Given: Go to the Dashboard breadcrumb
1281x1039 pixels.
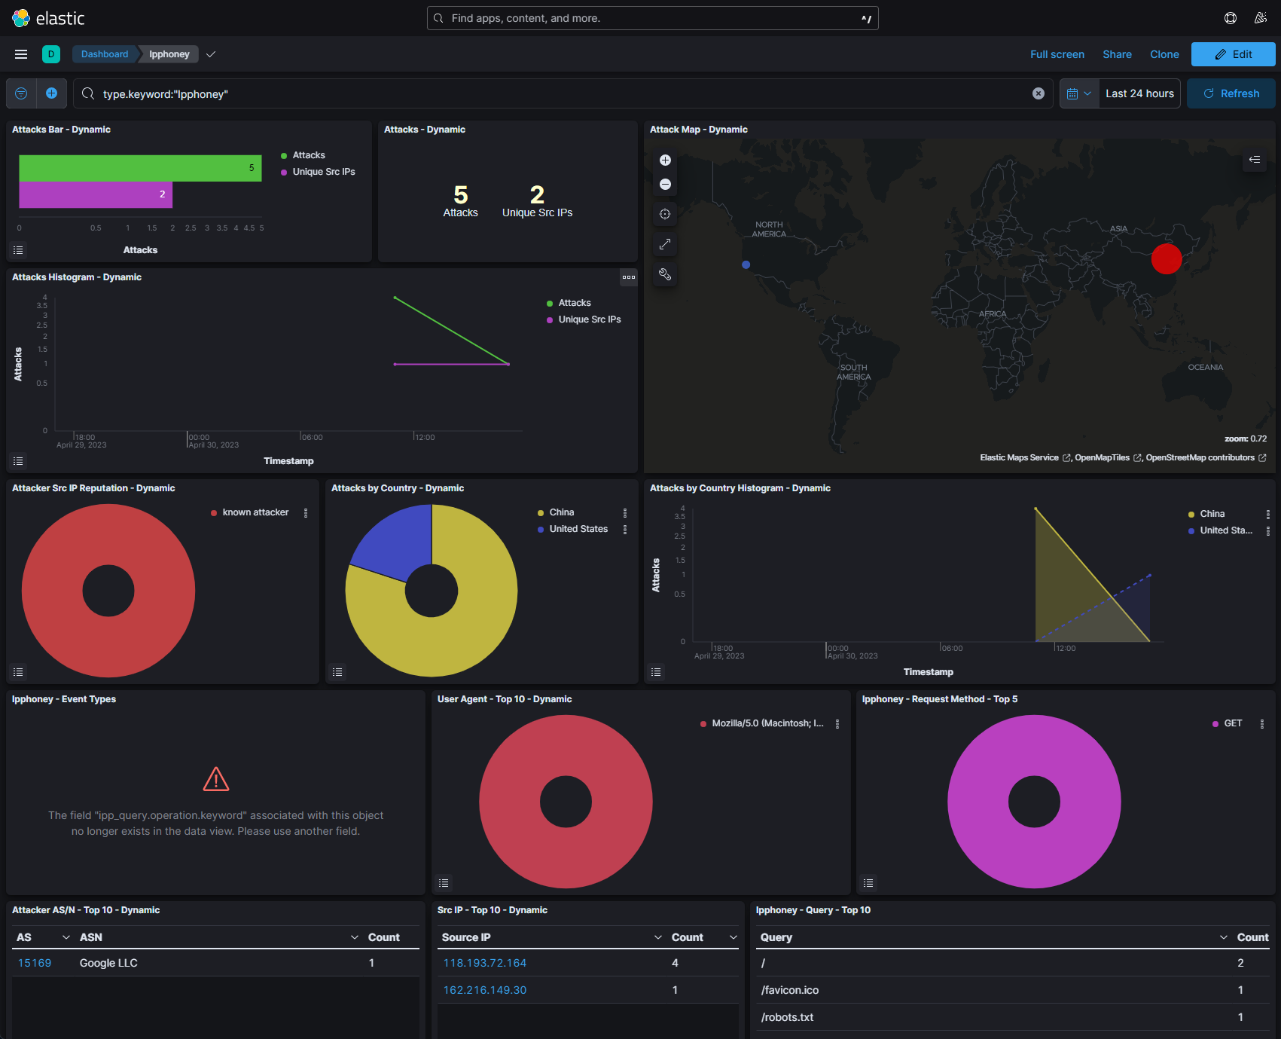Looking at the screenshot, I should click(x=105, y=54).
